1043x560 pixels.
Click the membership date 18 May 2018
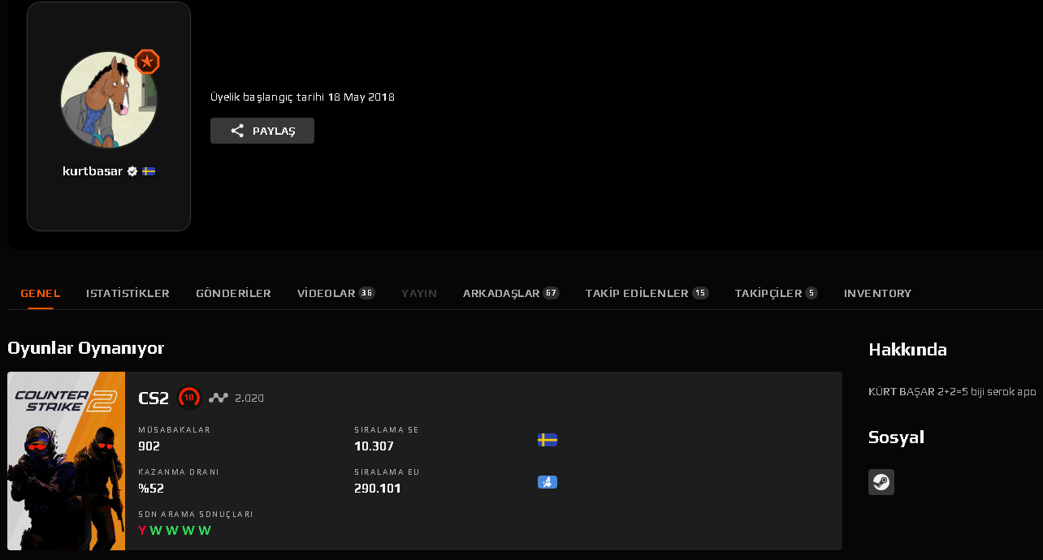[x=361, y=97]
